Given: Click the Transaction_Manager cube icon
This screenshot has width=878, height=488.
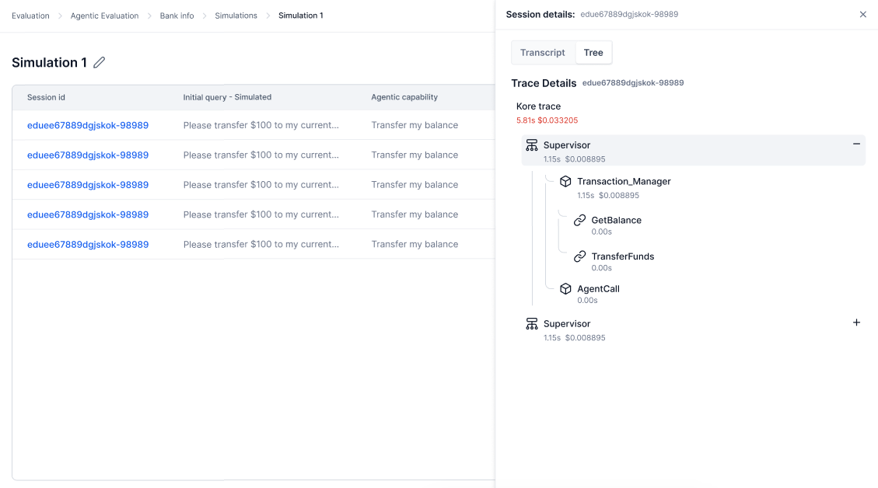Looking at the screenshot, I should 565,181.
